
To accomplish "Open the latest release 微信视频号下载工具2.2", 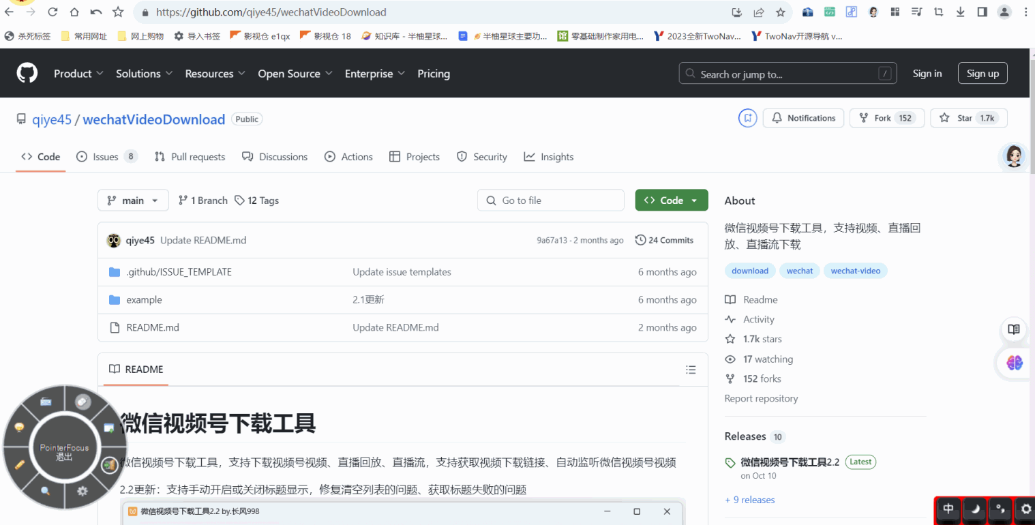I will click(790, 462).
